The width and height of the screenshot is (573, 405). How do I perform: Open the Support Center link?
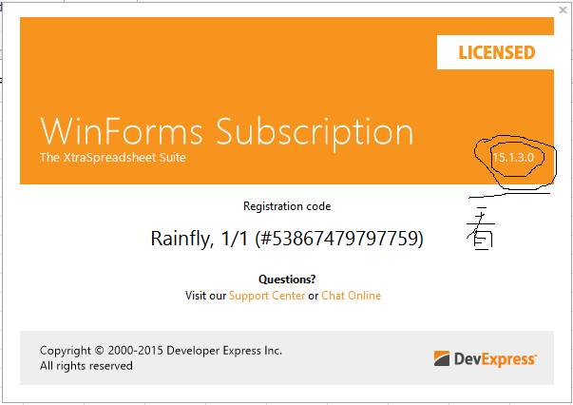(267, 296)
